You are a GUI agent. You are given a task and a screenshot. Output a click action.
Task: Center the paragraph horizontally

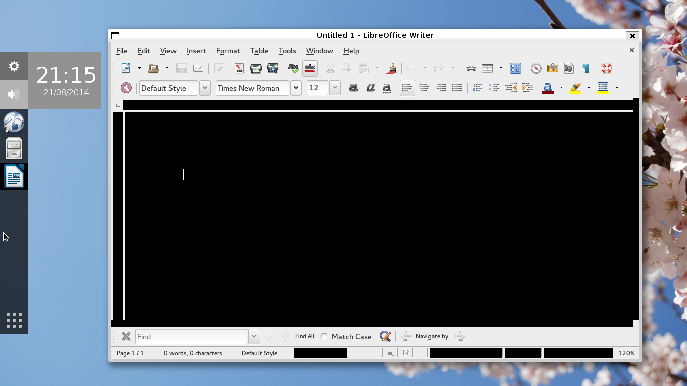coord(424,88)
